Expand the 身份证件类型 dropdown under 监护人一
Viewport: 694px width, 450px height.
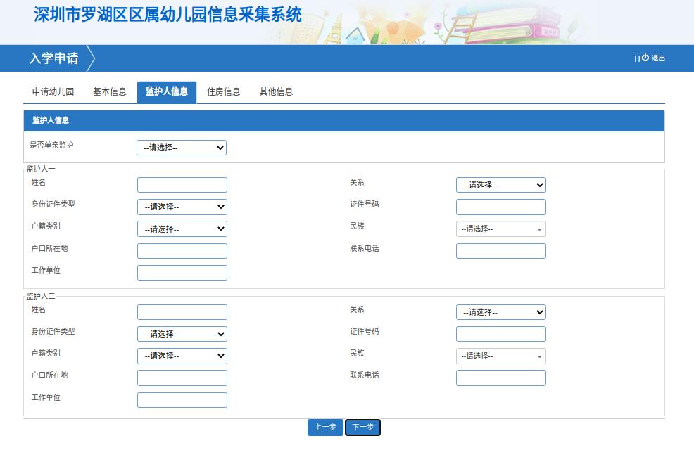pos(181,207)
